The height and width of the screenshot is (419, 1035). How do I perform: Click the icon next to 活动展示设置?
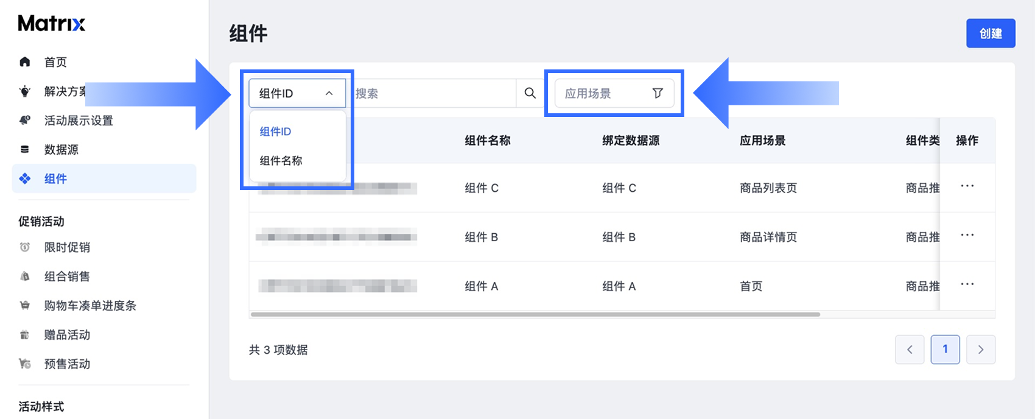(x=25, y=120)
